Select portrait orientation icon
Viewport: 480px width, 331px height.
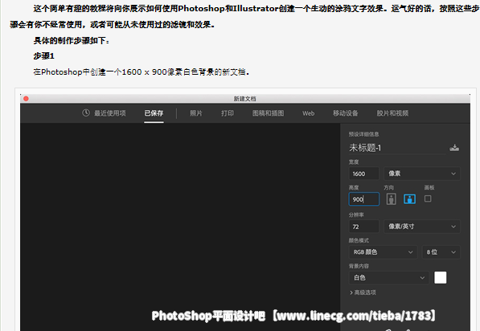tap(391, 199)
